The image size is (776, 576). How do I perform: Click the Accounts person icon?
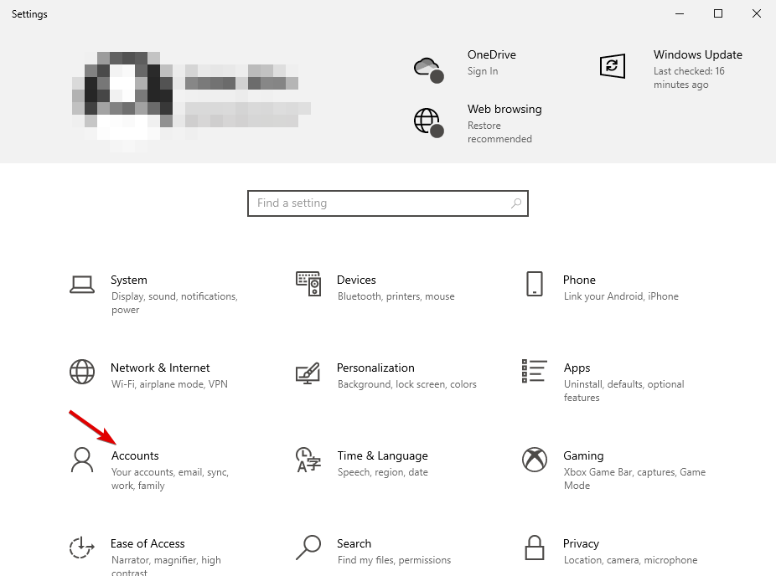click(x=82, y=460)
